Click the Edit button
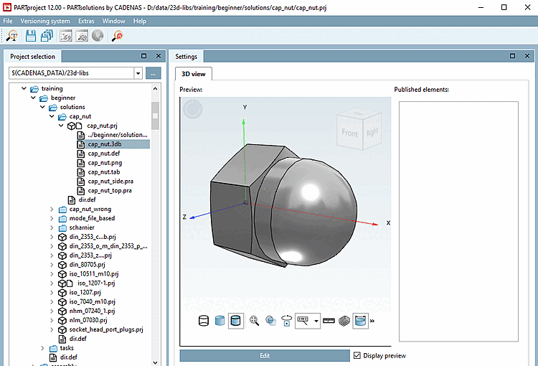This screenshot has height=366, width=538. pos(265,355)
